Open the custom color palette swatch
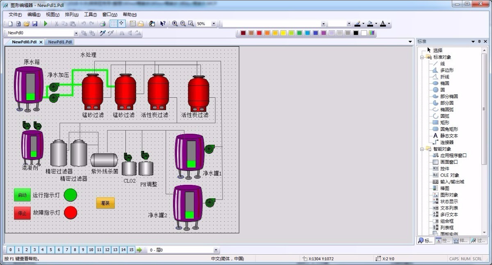Viewport: 492px width, 265px height. 371,33
